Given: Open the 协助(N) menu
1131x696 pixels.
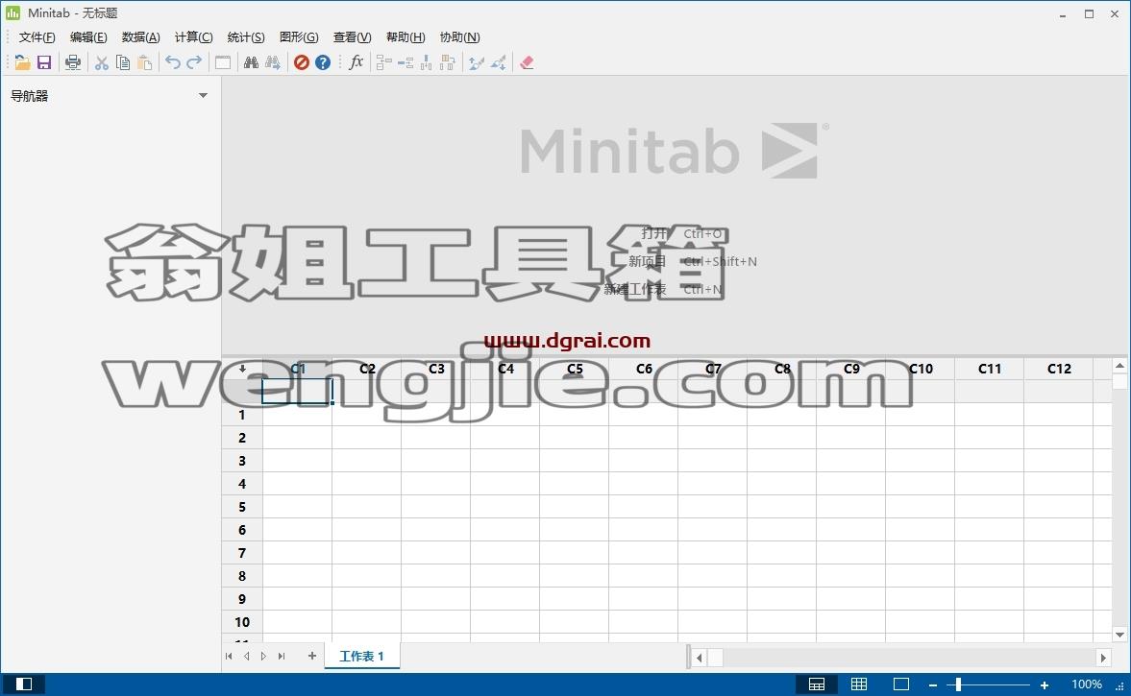Looking at the screenshot, I should (459, 36).
